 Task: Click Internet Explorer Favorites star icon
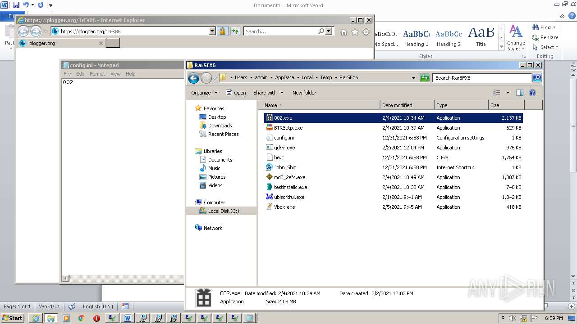[x=355, y=32]
